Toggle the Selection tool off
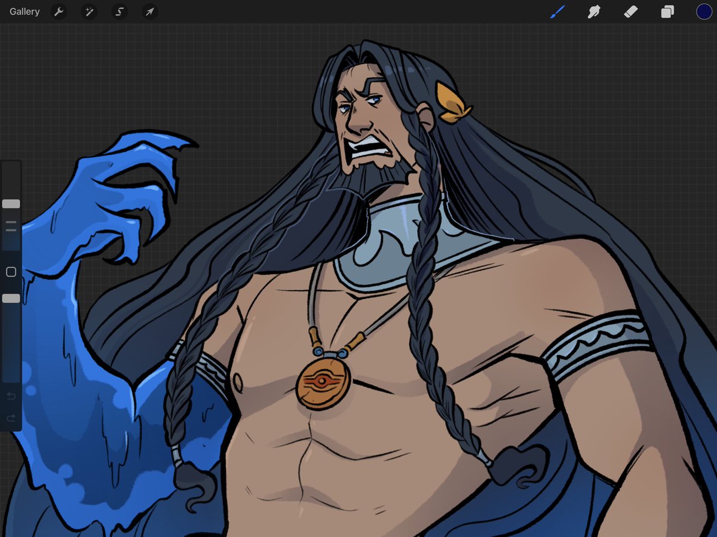The height and width of the screenshot is (537, 717). 119,11
